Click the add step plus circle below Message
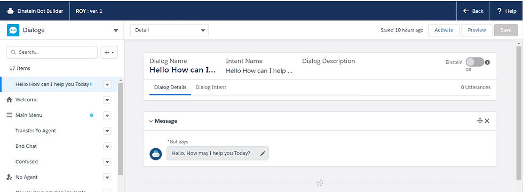The width and height of the screenshot is (523, 192). [320, 182]
